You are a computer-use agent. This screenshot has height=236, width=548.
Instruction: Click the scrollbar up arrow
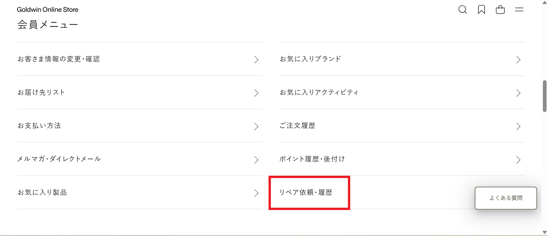[x=545, y=3]
